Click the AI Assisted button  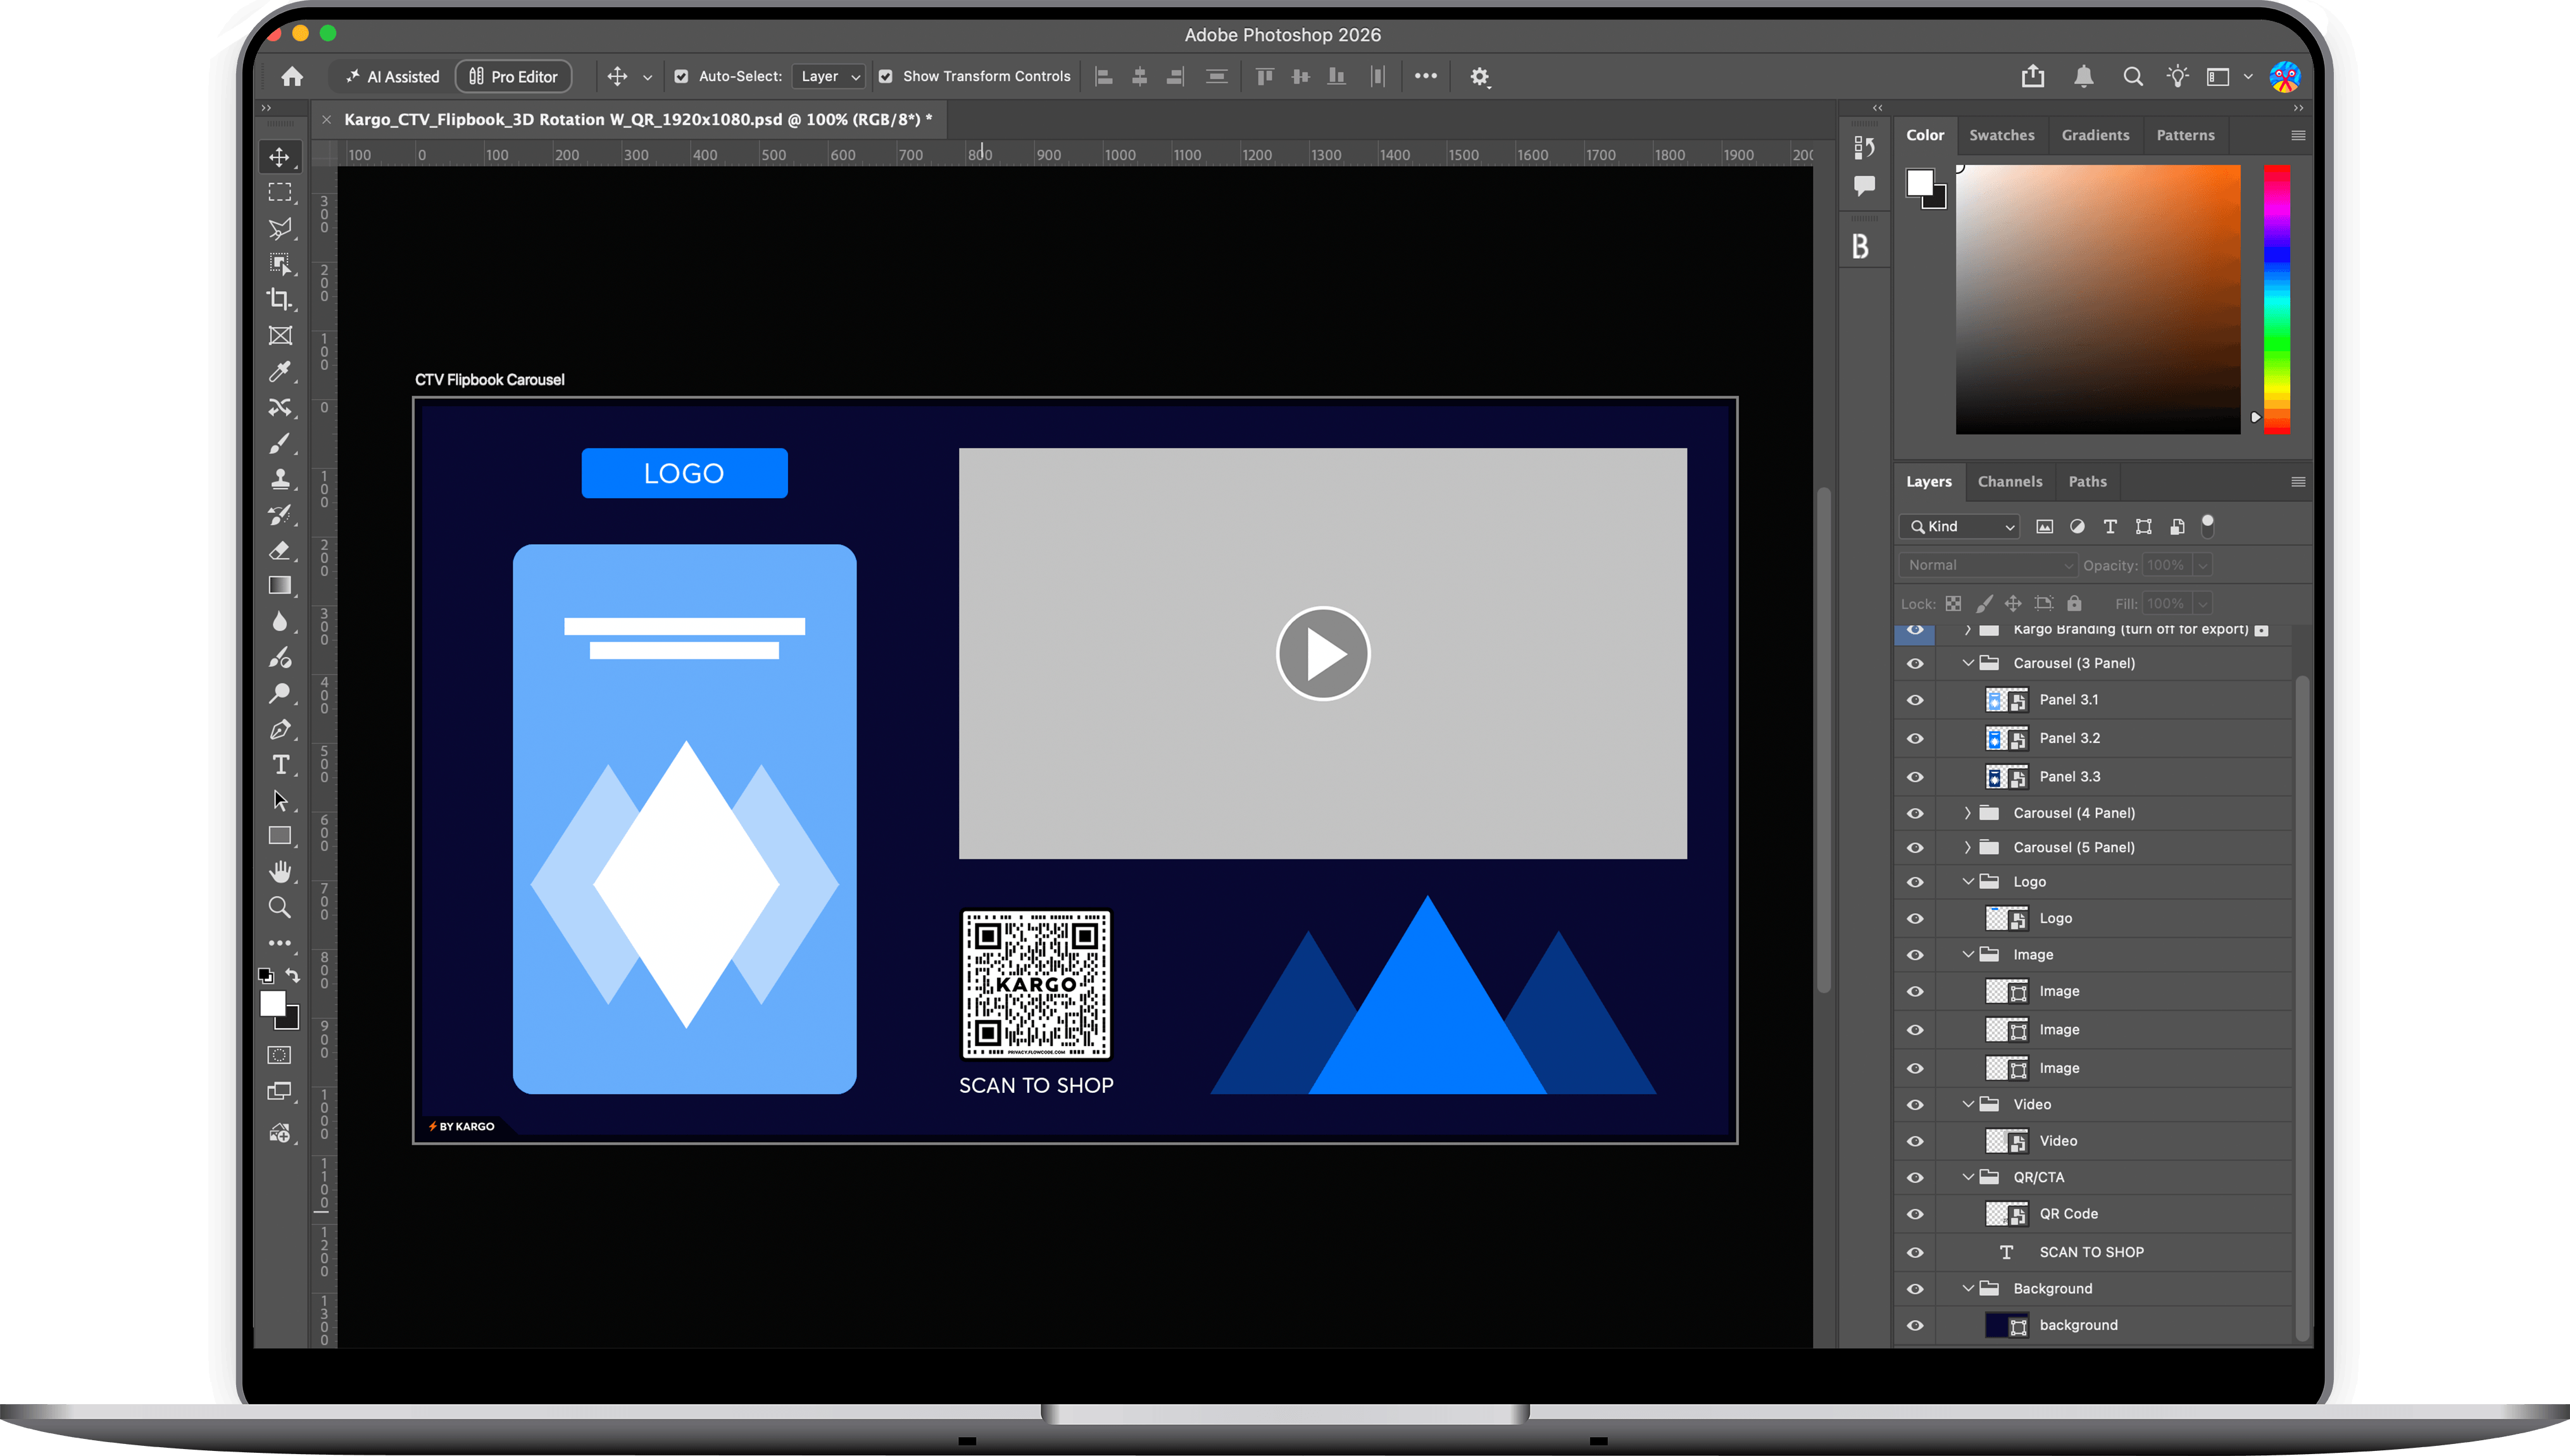(x=392, y=76)
